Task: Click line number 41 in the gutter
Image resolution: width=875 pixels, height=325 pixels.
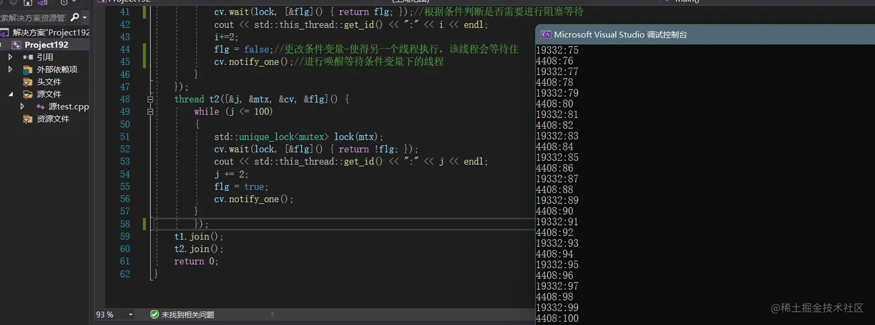Action: [124, 12]
